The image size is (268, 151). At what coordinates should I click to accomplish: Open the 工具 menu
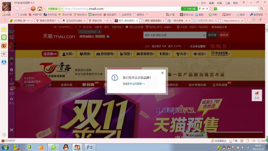[227, 3]
